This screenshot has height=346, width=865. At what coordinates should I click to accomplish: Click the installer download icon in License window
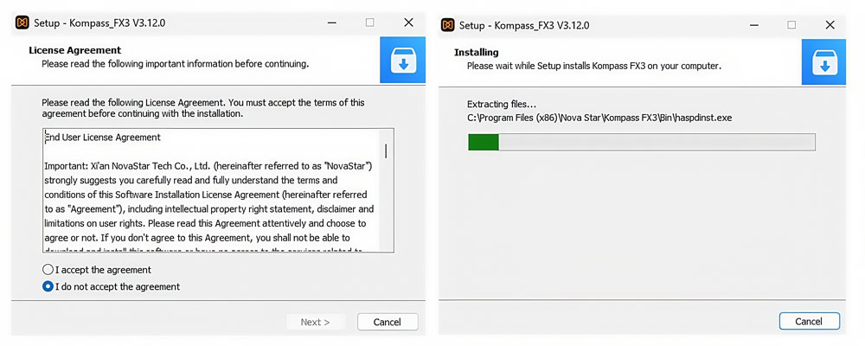click(403, 61)
